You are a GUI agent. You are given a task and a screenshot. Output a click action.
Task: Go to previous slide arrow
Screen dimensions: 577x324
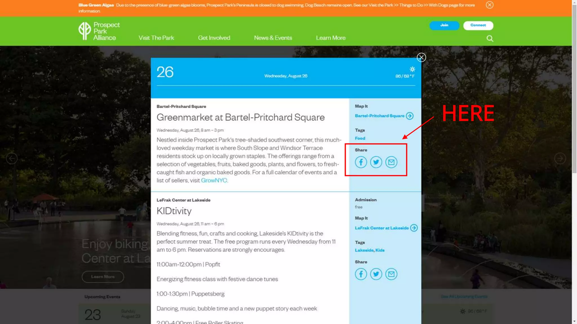pyautogui.click(x=12, y=159)
